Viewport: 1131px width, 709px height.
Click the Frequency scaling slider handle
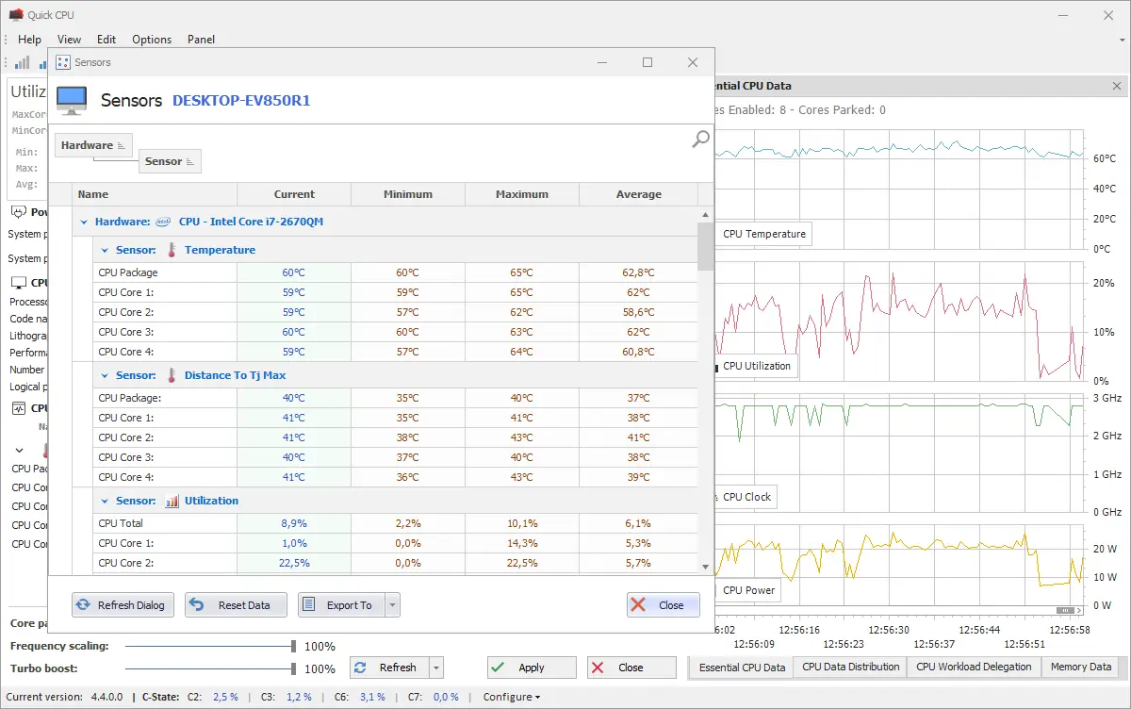[294, 646]
